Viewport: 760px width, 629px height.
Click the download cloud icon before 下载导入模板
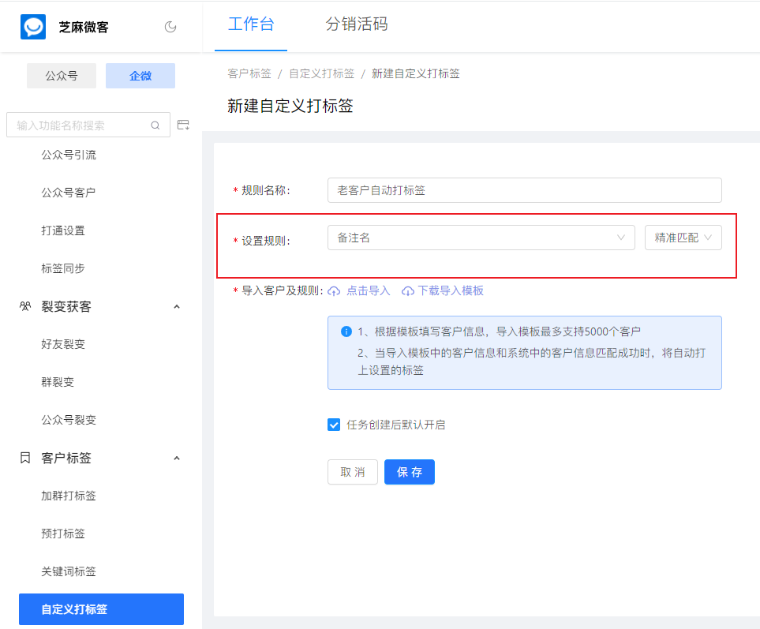[x=408, y=291]
